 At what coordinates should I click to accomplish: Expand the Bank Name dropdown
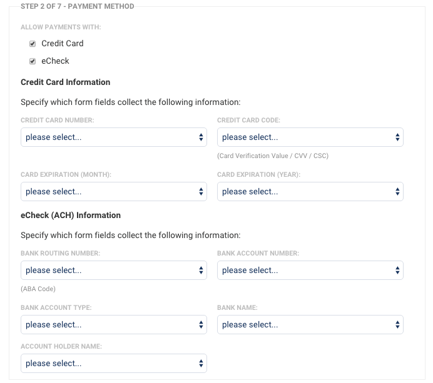tap(310, 325)
